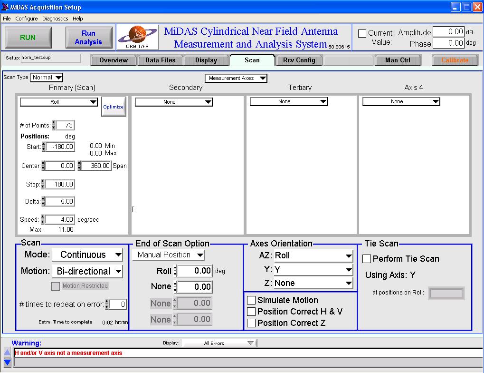484x373 pixels.
Task: Click the Speed field showing 4.00
Action: pos(60,219)
